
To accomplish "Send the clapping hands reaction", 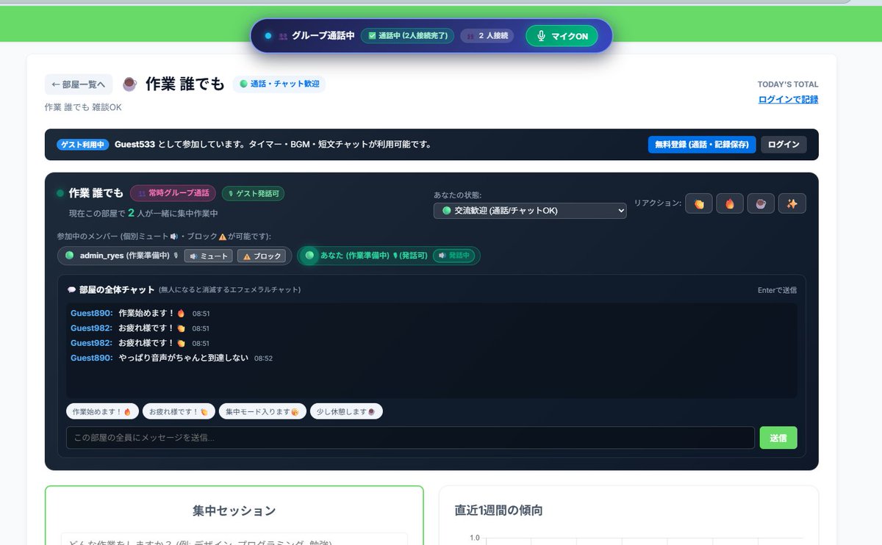I will tap(699, 203).
